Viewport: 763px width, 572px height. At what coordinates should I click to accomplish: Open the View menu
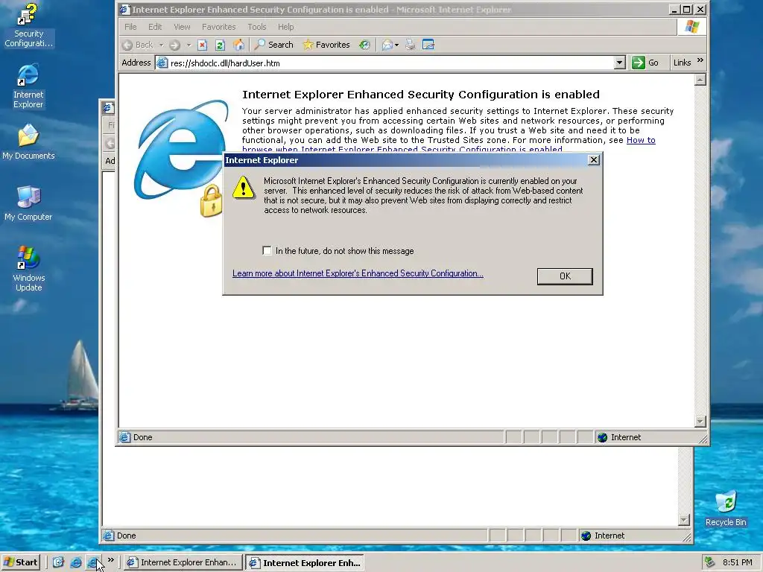(182, 27)
